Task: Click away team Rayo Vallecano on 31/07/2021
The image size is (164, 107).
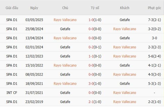Action: [x=125, y=93]
